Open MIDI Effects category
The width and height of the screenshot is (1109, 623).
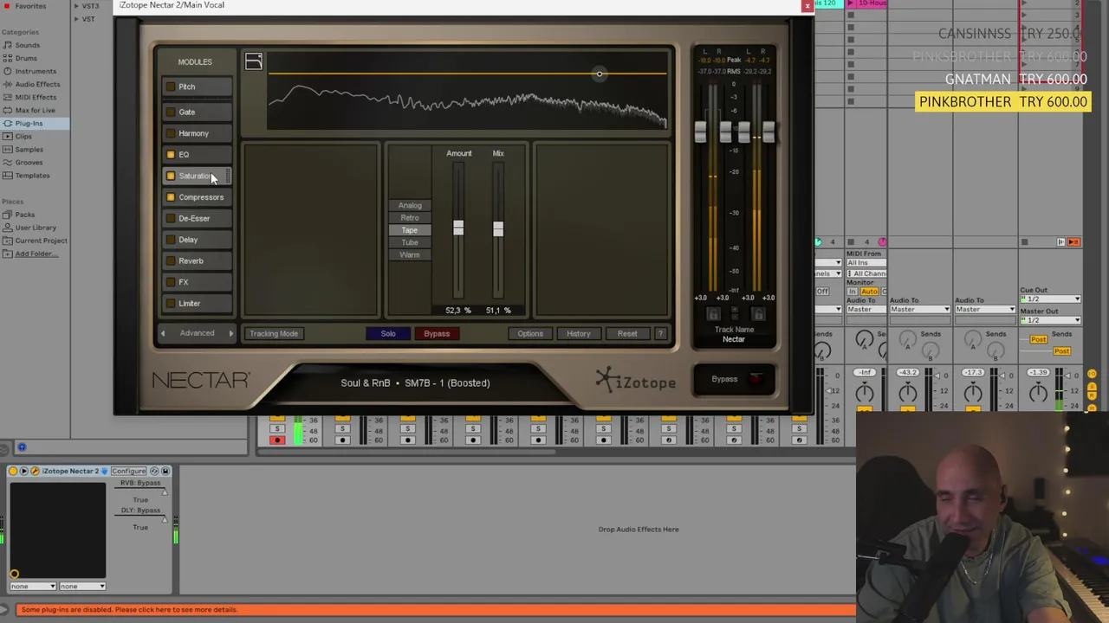click(x=36, y=97)
